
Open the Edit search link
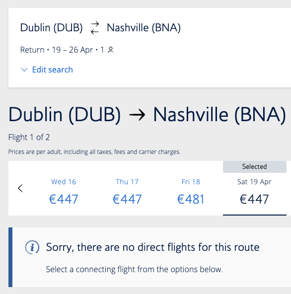[x=53, y=70]
